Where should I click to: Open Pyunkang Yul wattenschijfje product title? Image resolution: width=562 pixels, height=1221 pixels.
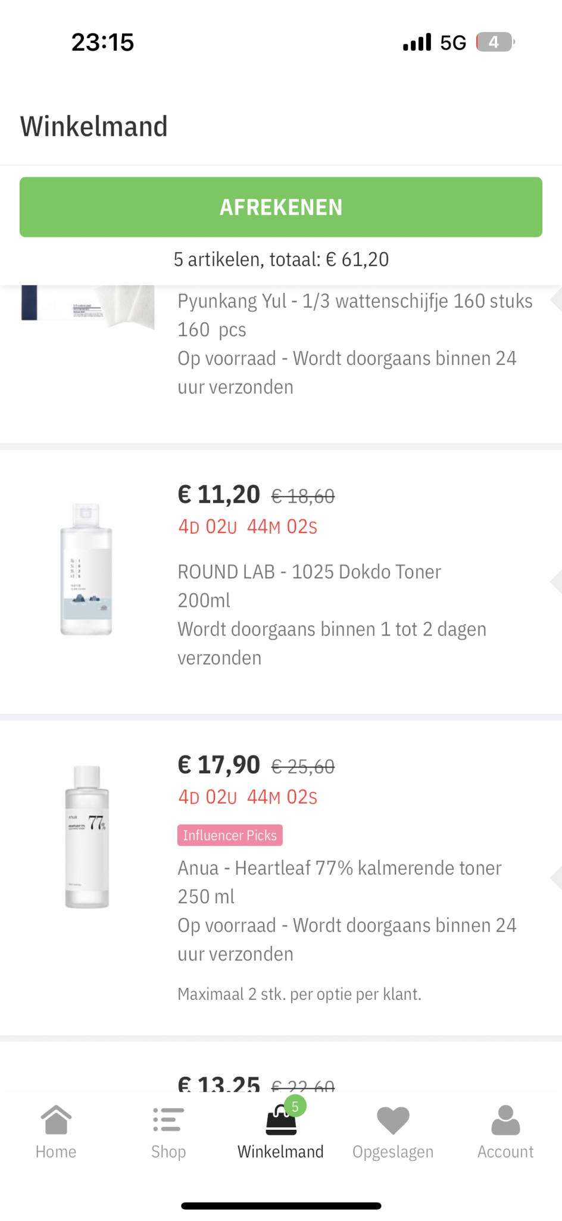click(x=355, y=301)
